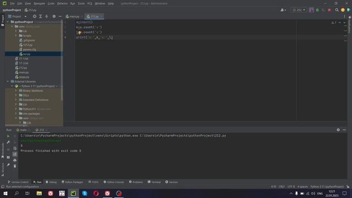Viewport: 352px width, 198px height.
Task: Collapse the pythonProject root node
Action: pyautogui.click(x=8, y=22)
